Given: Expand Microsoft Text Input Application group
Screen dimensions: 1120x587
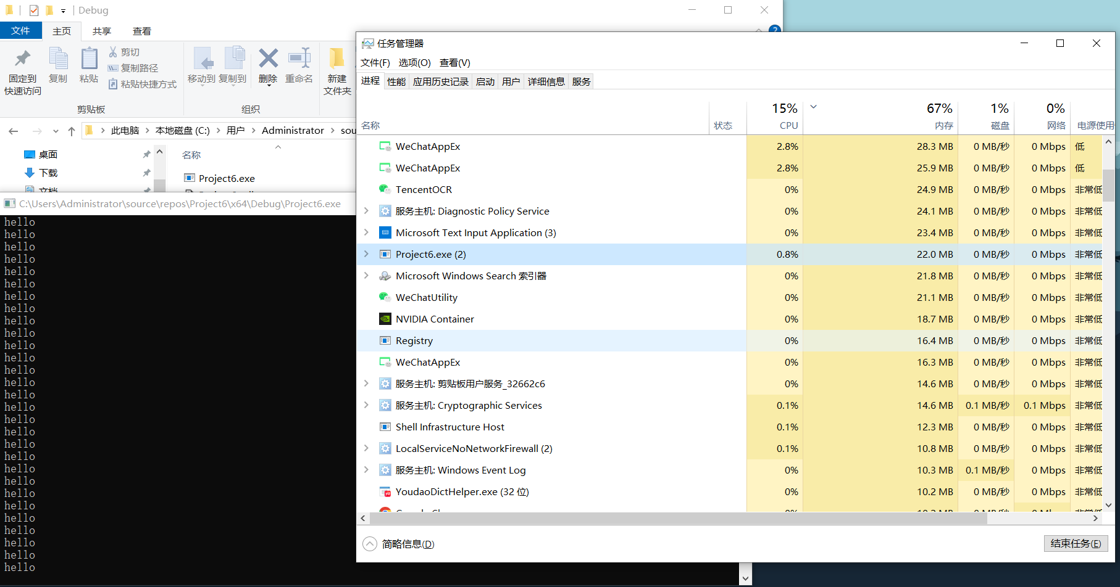Looking at the screenshot, I should point(367,232).
